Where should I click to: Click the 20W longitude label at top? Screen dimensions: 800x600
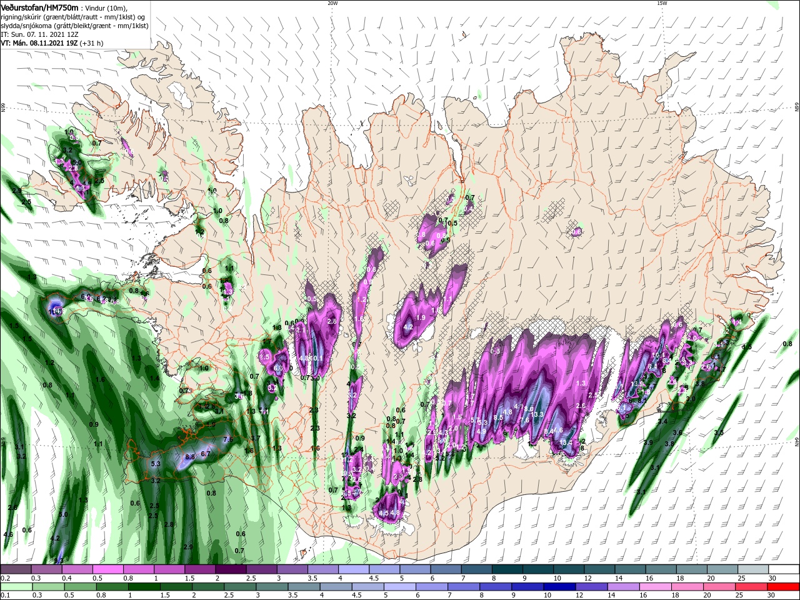[332, 3]
